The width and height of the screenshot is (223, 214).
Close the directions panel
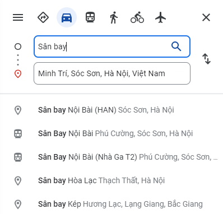[x=206, y=17]
